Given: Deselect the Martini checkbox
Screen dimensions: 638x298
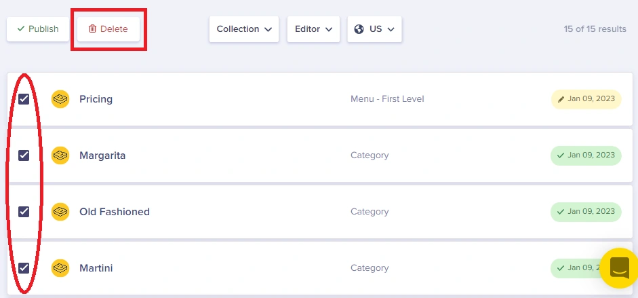Looking at the screenshot, I should pyautogui.click(x=24, y=268).
